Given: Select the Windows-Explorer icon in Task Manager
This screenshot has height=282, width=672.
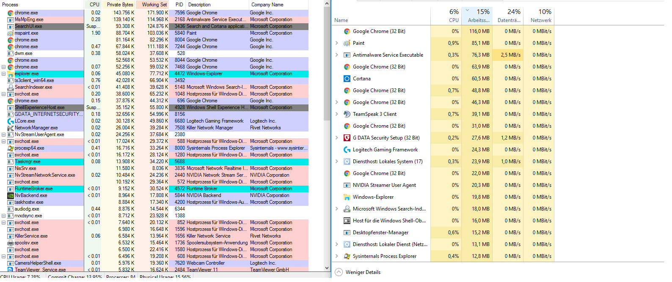Looking at the screenshot, I should [347, 197].
